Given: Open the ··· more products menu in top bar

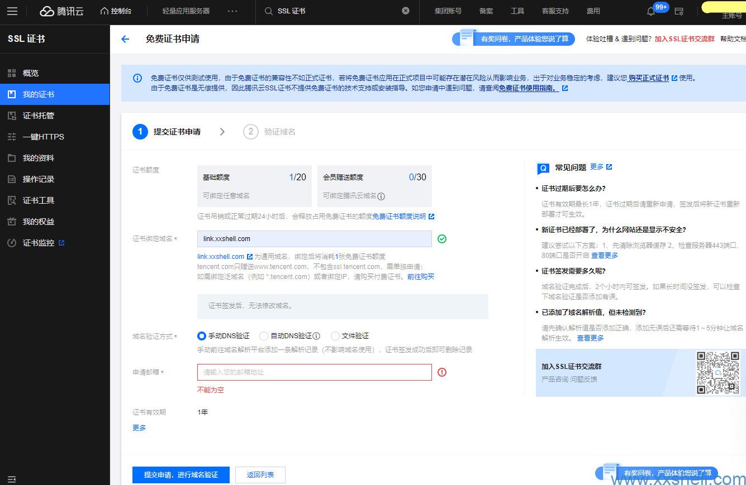Looking at the screenshot, I should [x=232, y=11].
